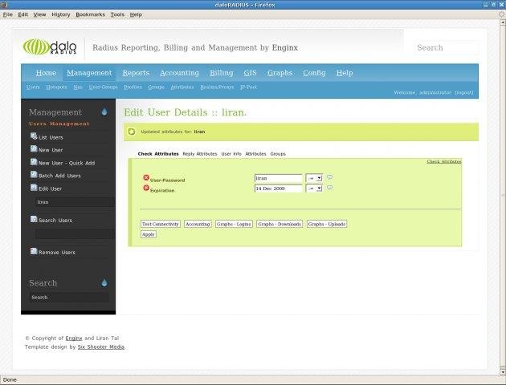
Task: Click the Graphs - Logins button
Action: tap(234, 224)
